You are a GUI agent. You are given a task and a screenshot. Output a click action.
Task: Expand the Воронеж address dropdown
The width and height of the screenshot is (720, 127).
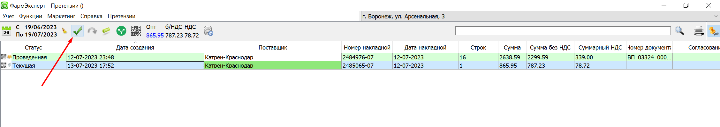coord(716,16)
